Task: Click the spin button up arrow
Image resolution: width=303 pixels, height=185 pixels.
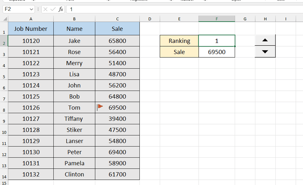Action: tap(265, 40)
